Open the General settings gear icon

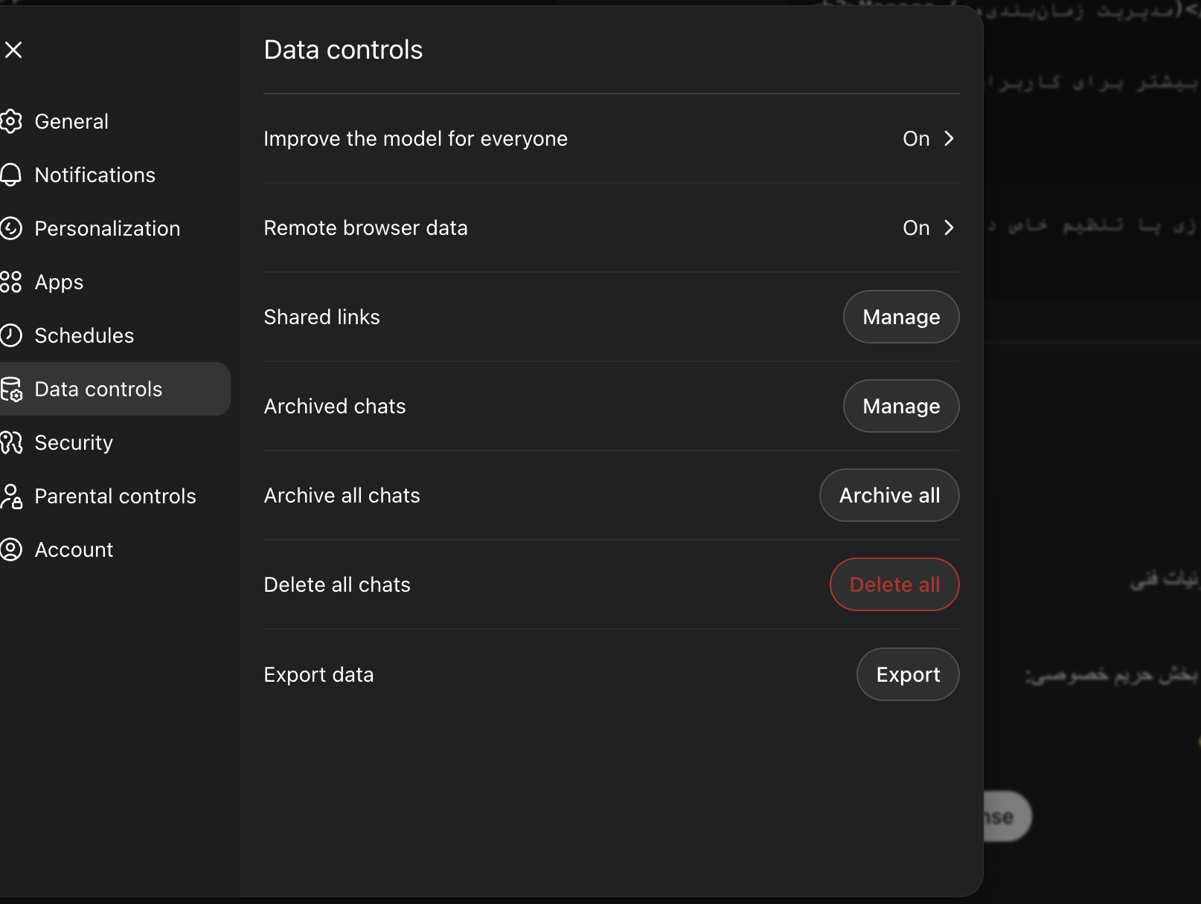12,121
